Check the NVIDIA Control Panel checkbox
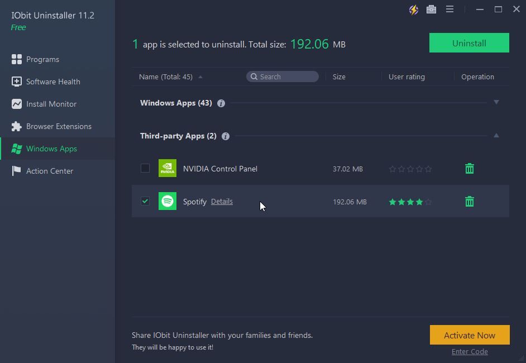This screenshot has height=363, width=526. pos(145,168)
